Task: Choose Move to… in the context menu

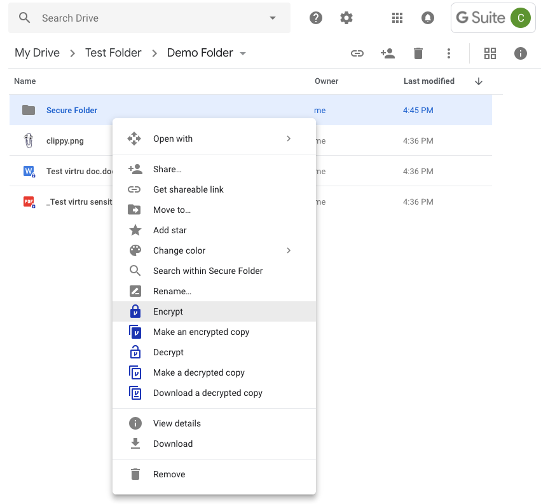Action: 214,210
